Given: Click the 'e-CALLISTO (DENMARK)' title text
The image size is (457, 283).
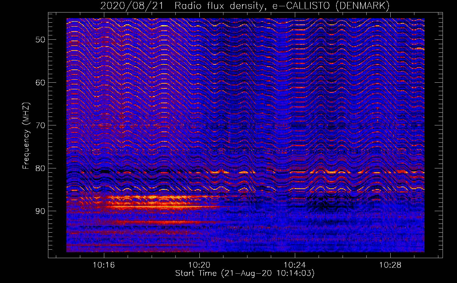Looking at the screenshot, I should click(331, 6).
